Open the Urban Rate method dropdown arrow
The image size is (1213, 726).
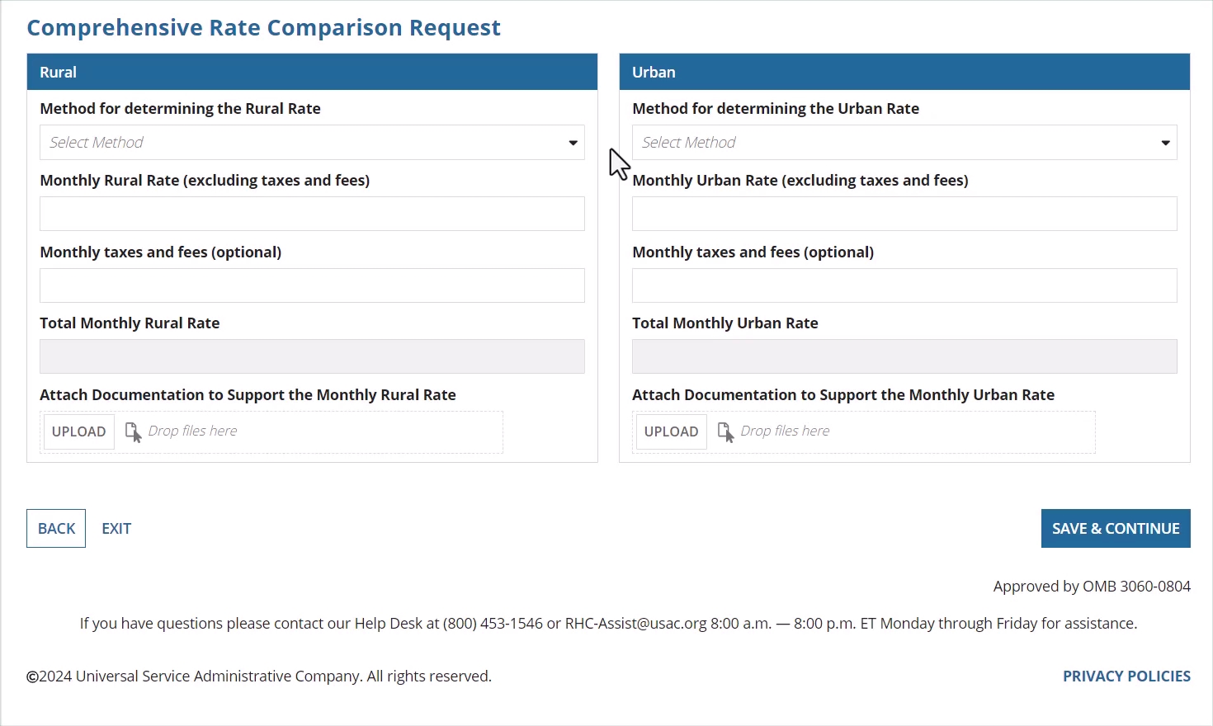coord(1165,143)
